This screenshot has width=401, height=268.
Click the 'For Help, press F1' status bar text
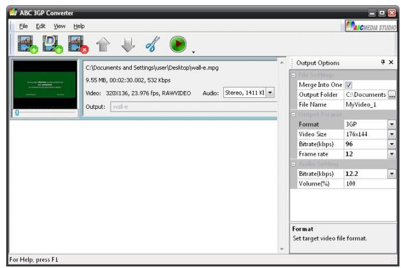[x=33, y=259]
